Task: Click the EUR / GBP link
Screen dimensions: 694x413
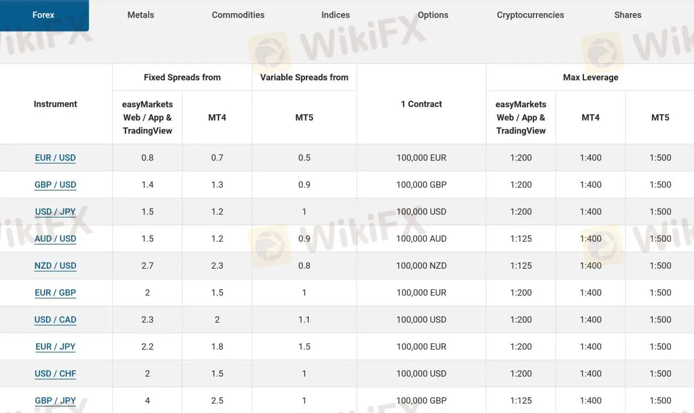Action: point(55,293)
